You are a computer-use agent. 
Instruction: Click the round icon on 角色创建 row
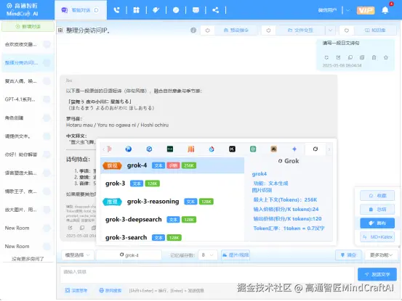47,117
